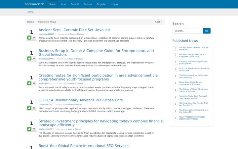Click the bookmarkick site logo
Viewport: 238px width, 149px height.
(34, 4)
